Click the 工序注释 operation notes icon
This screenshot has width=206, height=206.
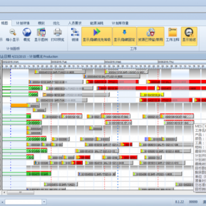click(x=173, y=32)
